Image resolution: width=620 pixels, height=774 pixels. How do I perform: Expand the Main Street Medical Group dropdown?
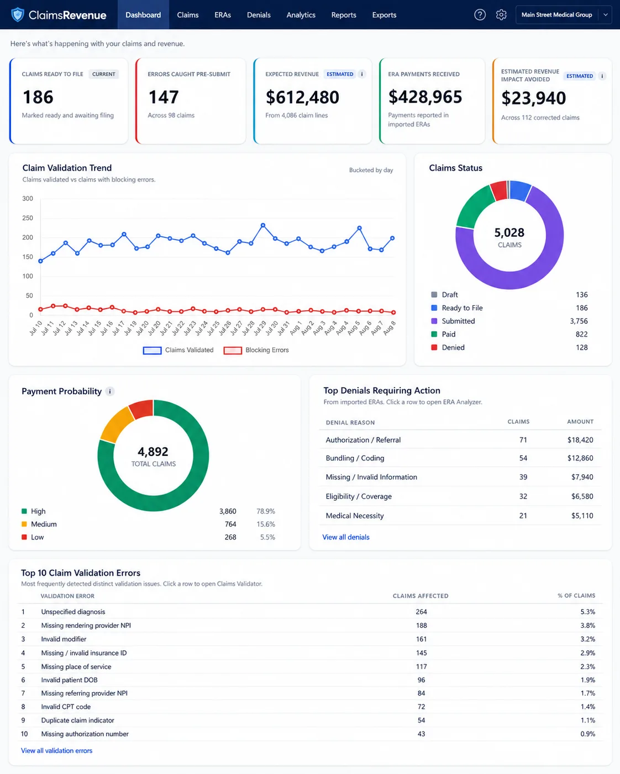[563, 15]
